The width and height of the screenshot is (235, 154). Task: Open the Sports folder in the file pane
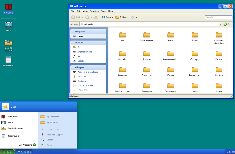point(195,37)
